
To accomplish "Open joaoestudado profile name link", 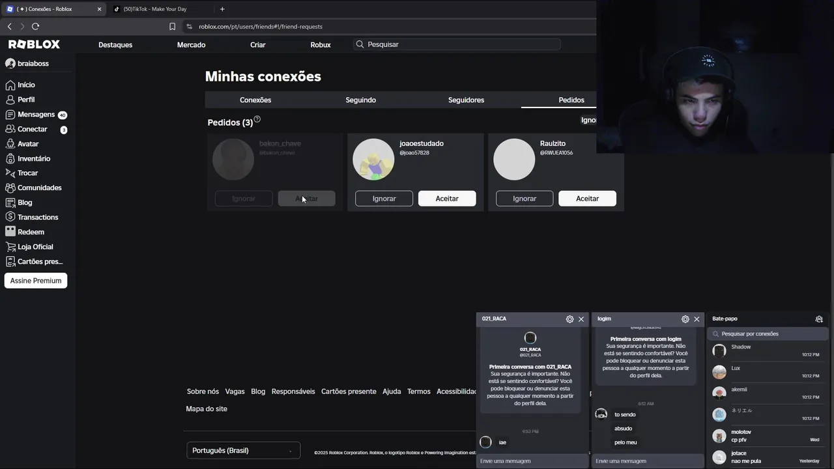I will pos(422,143).
